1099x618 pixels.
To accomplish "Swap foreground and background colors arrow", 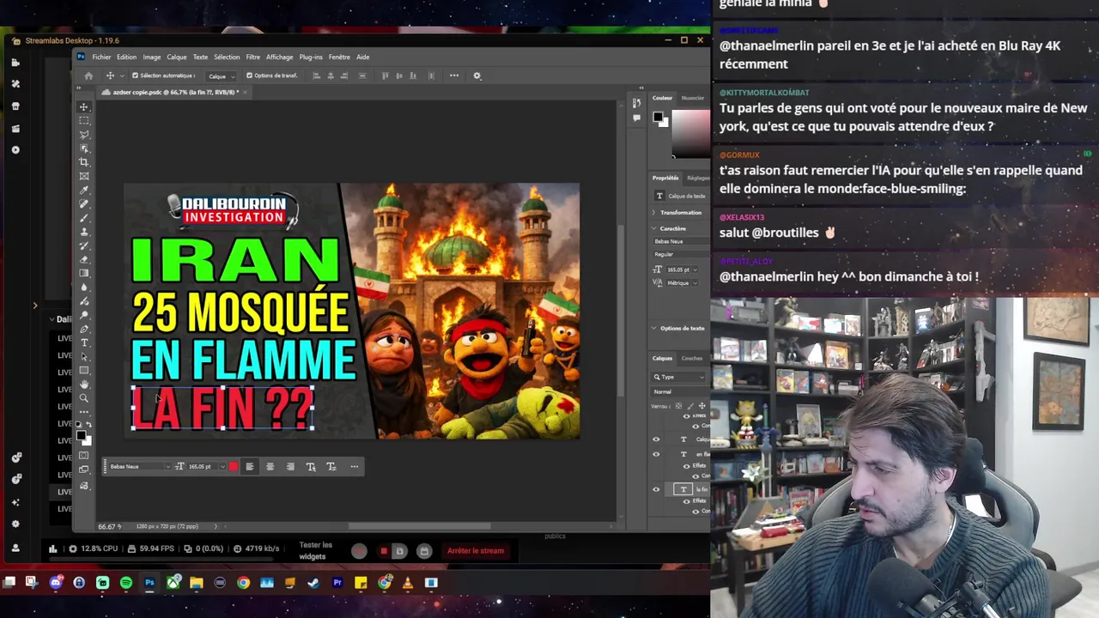I will pos(88,425).
